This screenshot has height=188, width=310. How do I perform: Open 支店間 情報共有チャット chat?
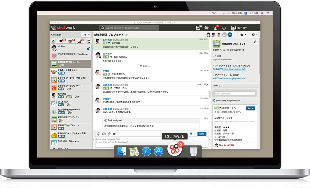(x=70, y=111)
